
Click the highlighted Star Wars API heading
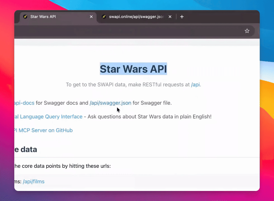[133, 69]
